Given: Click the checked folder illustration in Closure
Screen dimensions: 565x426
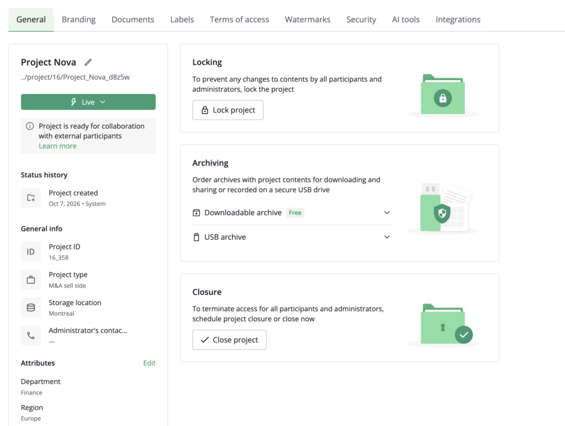Looking at the screenshot, I should [x=443, y=324].
